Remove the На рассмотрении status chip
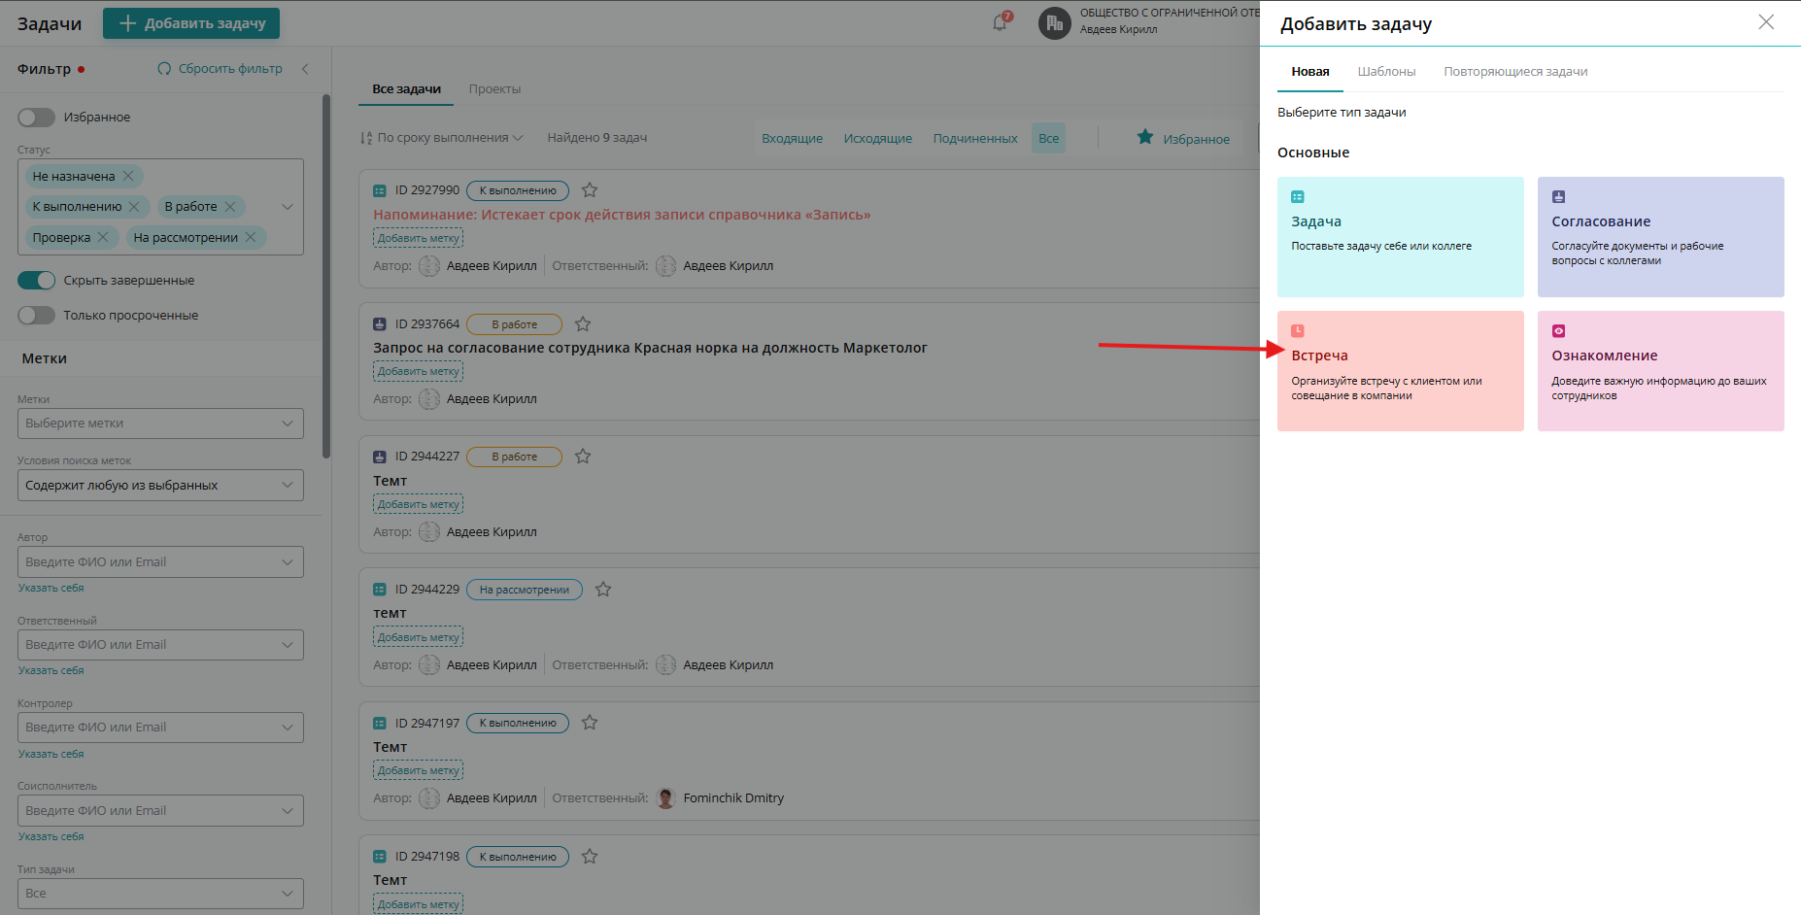Image resolution: width=1801 pixels, height=915 pixels. coord(251,237)
